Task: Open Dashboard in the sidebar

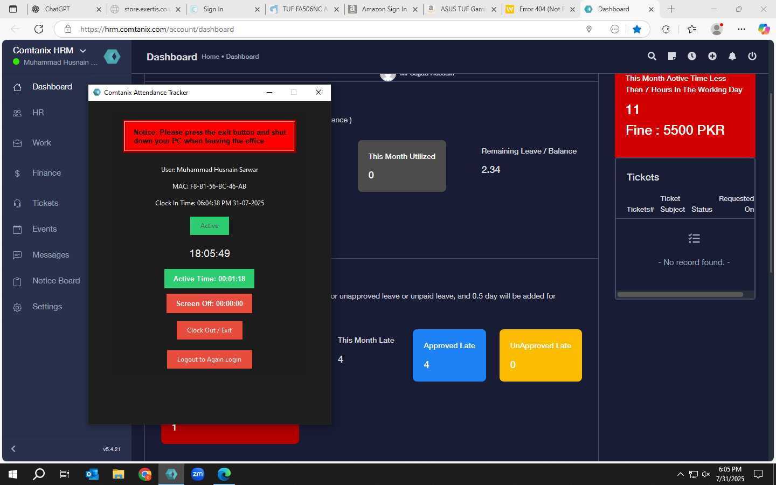Action: coord(52,87)
